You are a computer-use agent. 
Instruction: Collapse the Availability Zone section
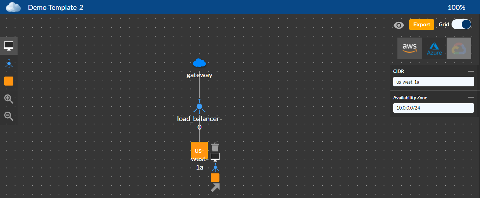[471, 98]
